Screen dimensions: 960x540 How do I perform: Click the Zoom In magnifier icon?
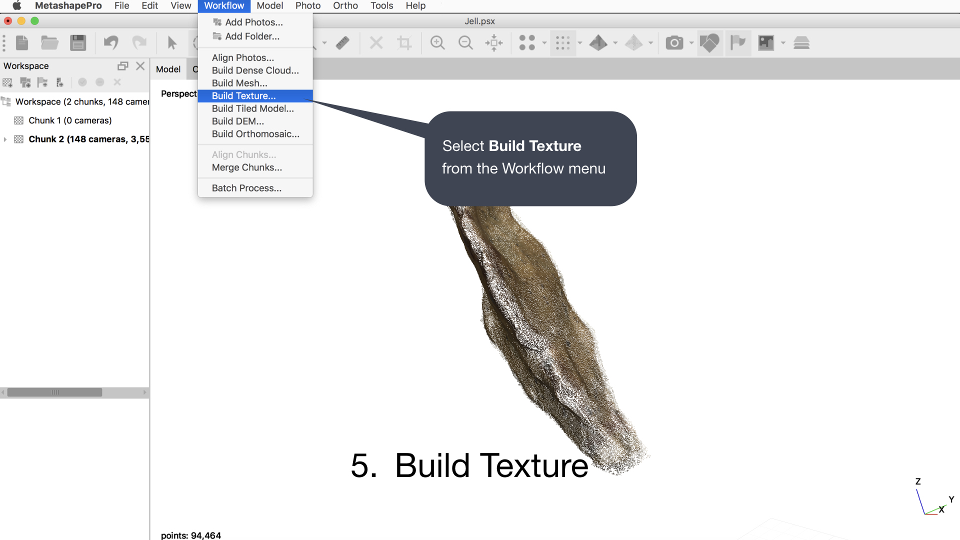click(x=437, y=43)
